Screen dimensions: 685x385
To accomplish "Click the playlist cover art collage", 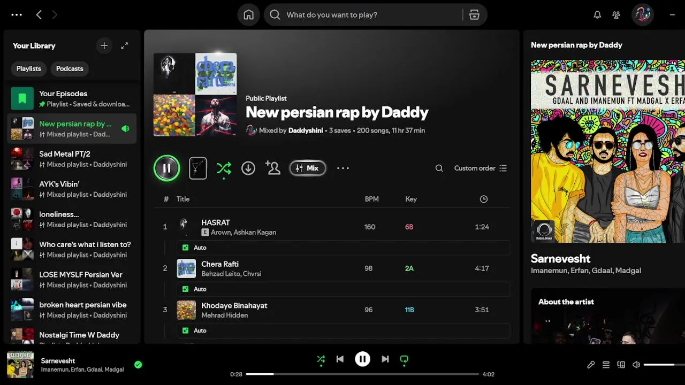I will click(195, 95).
